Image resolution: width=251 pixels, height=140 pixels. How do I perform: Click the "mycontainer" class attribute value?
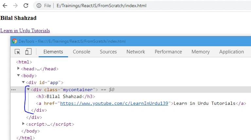(x=78, y=90)
